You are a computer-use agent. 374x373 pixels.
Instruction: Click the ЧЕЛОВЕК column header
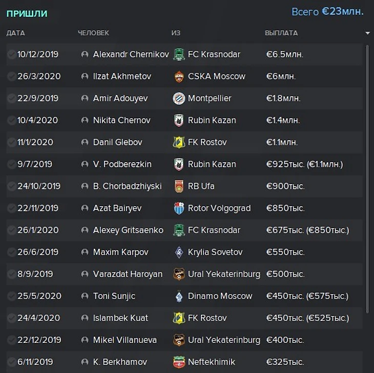tap(93, 33)
